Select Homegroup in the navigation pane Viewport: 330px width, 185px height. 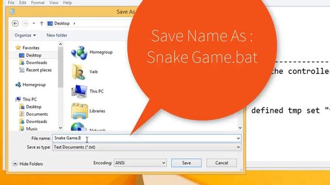click(34, 85)
